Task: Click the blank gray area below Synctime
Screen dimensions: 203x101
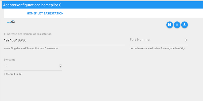Action: pos(101,88)
